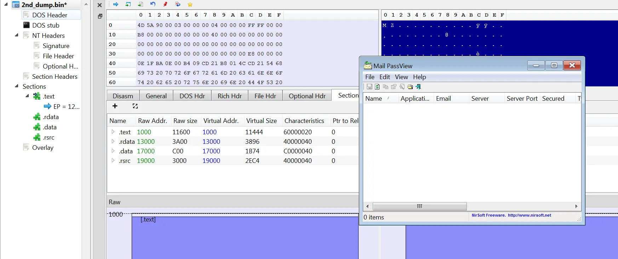Collapse the Sections tree node

pos(16,86)
